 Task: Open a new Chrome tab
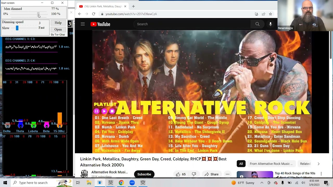coord(133,6)
